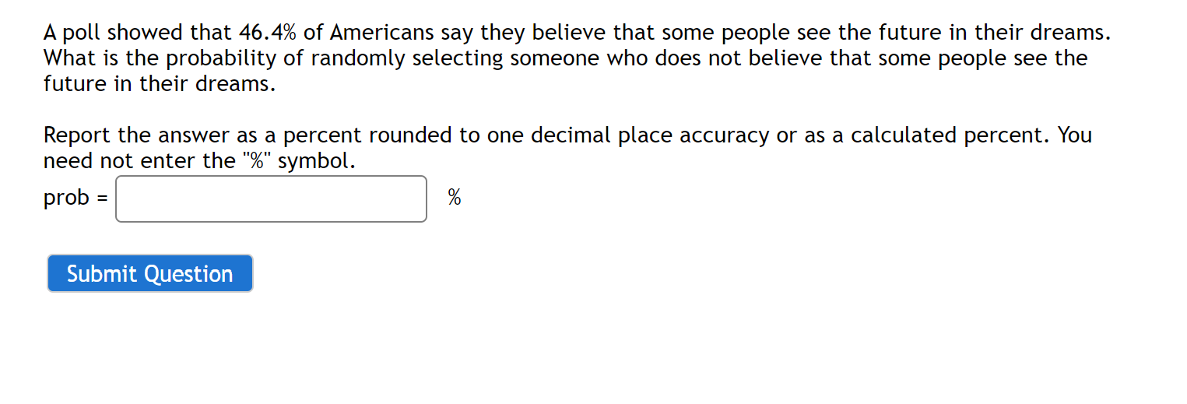Click the word "Question" on the submit button
The image size is (1187, 404).
[189, 274]
